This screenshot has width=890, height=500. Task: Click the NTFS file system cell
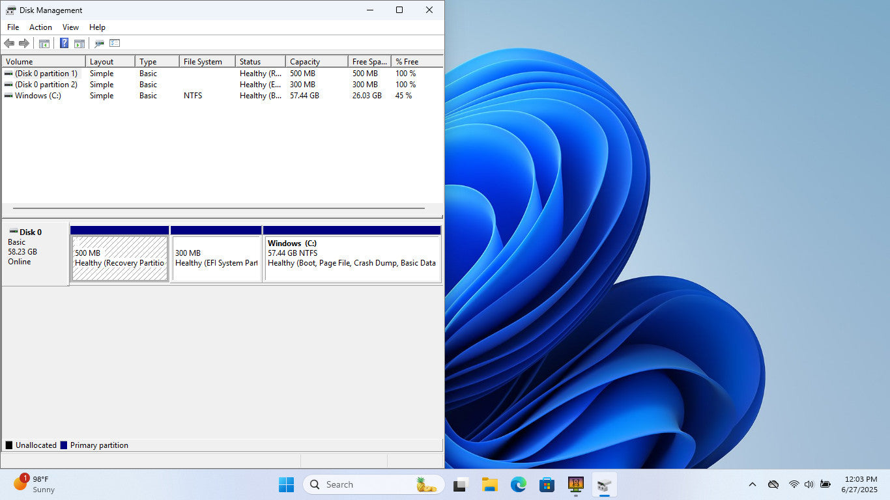pos(193,96)
